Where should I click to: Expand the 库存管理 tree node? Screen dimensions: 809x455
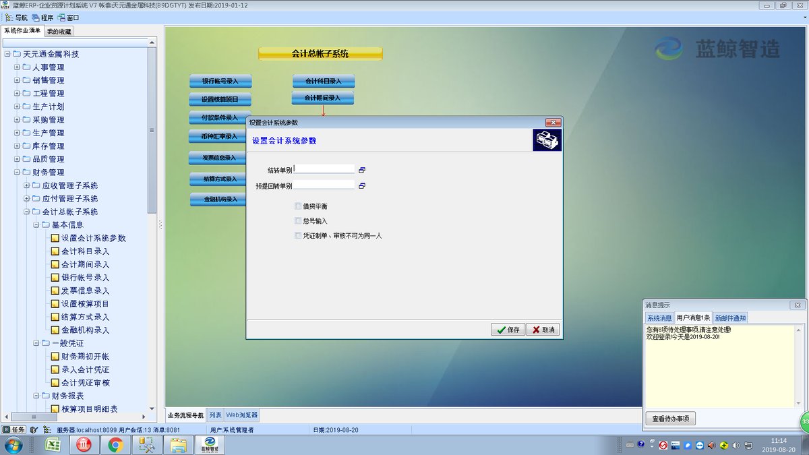point(17,146)
